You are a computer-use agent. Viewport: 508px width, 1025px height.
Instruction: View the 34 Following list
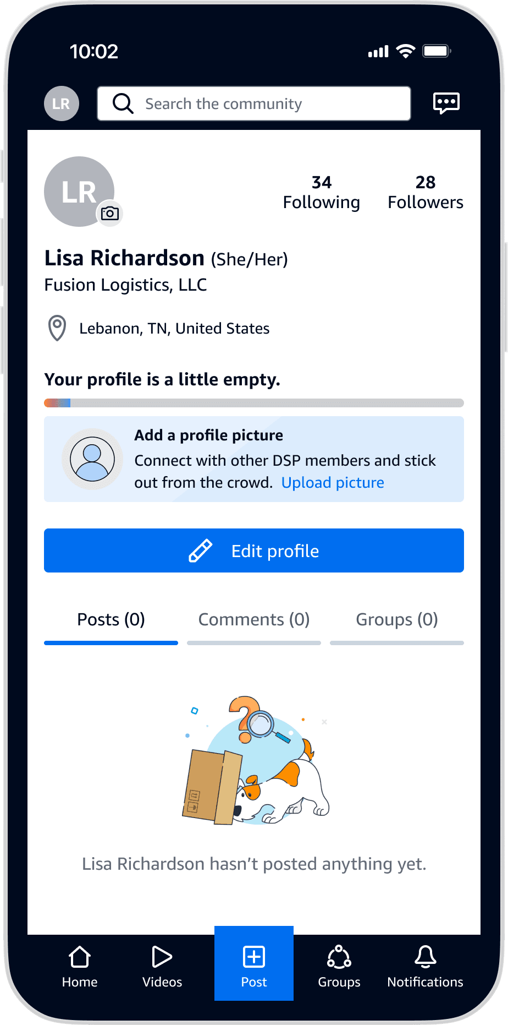tap(322, 193)
